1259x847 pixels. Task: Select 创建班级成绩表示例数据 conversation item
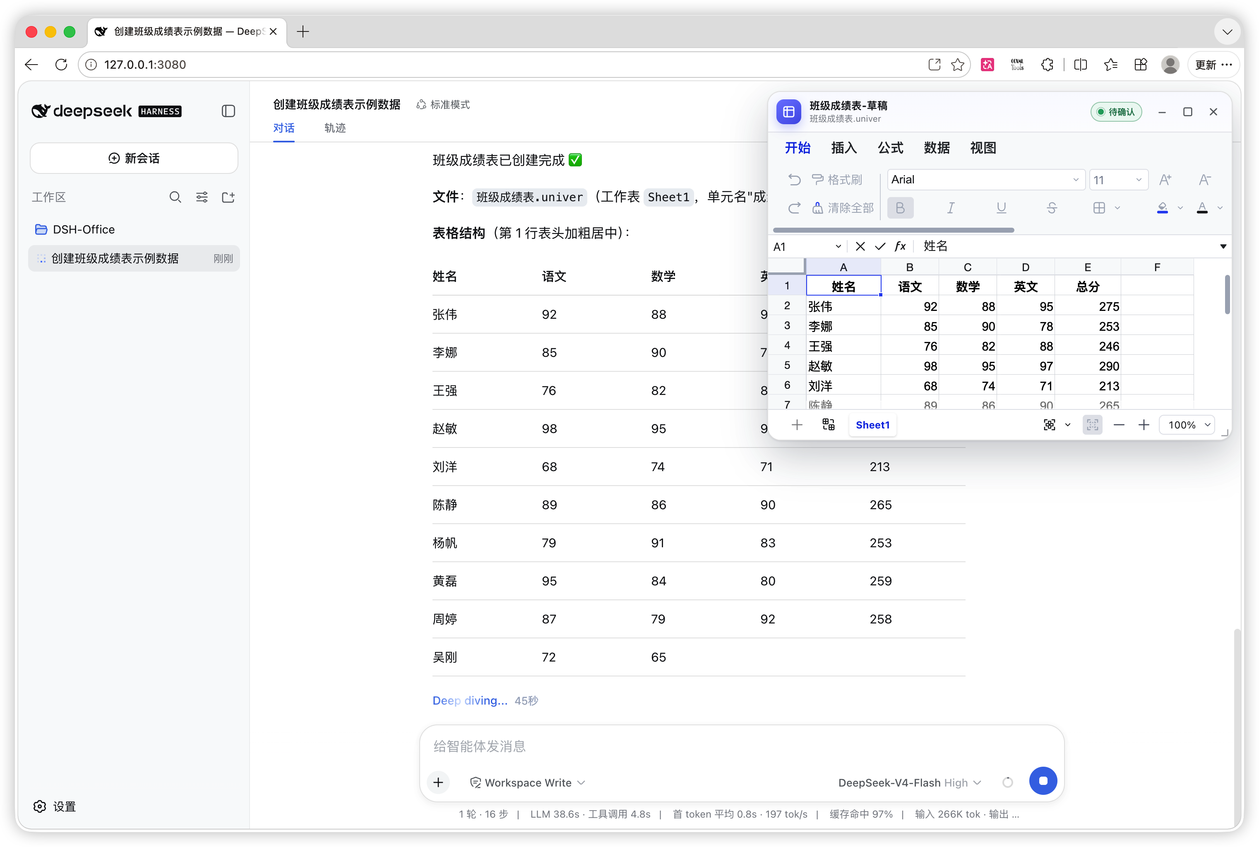tap(134, 258)
